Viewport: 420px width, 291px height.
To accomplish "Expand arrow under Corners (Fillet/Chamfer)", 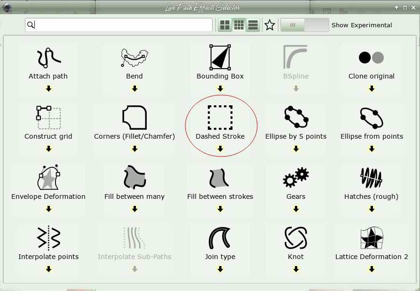I will pos(135,149).
